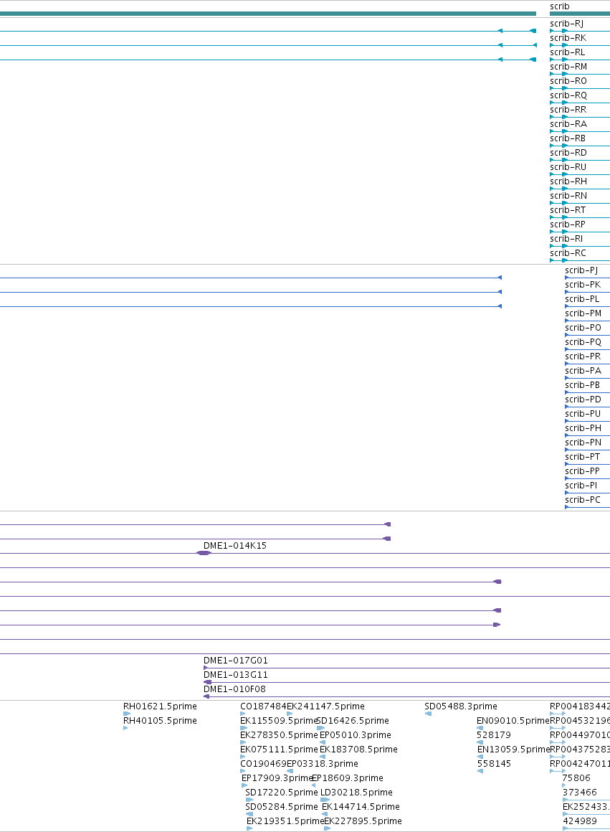The image size is (610, 832).
Task: Click the SD05488.3prime EST
Action: (461, 706)
